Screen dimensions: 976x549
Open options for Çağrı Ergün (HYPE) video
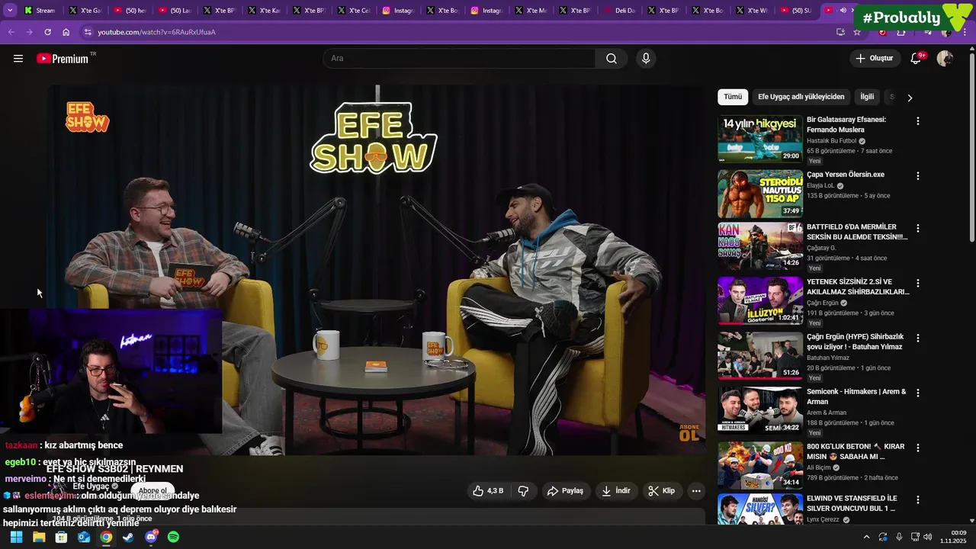pyautogui.click(x=918, y=338)
